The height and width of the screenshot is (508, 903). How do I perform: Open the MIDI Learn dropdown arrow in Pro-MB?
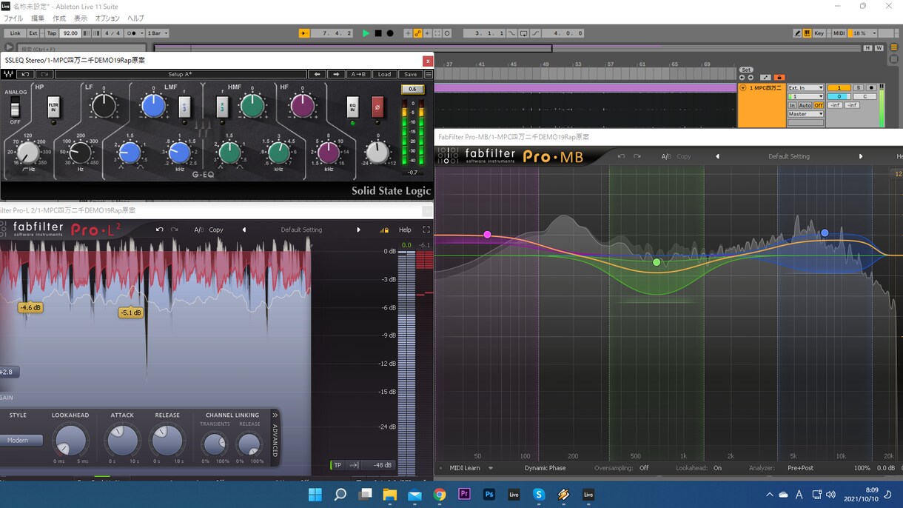coord(491,468)
